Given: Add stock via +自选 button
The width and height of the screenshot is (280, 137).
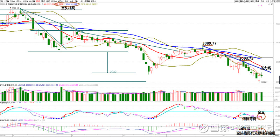Looking at the screenshot, I should 273,1.
